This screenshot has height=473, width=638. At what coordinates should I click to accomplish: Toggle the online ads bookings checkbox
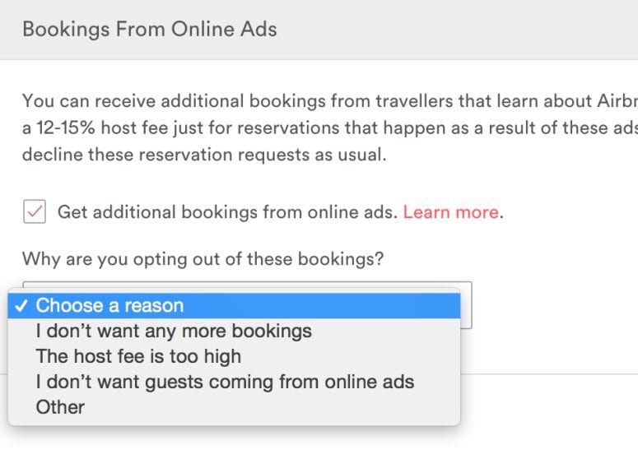[34, 212]
